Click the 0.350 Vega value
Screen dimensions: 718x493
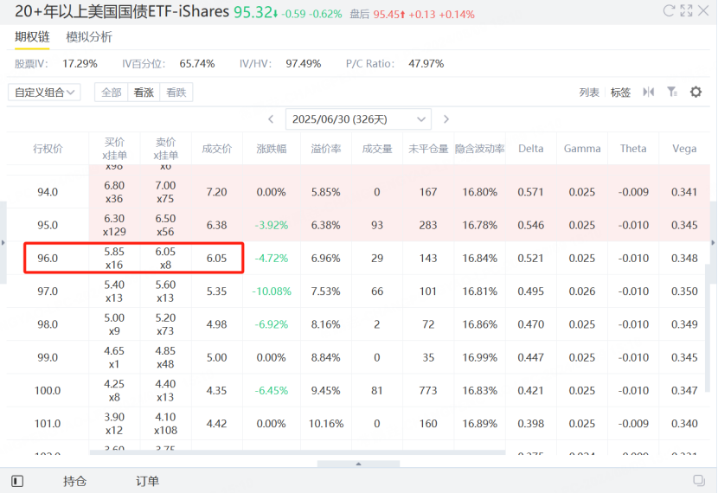tap(684, 291)
